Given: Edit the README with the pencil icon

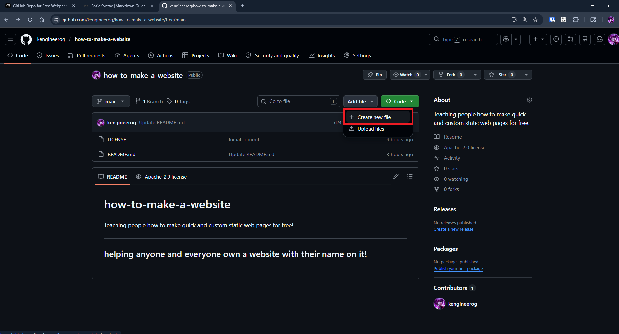Looking at the screenshot, I should pos(396,176).
